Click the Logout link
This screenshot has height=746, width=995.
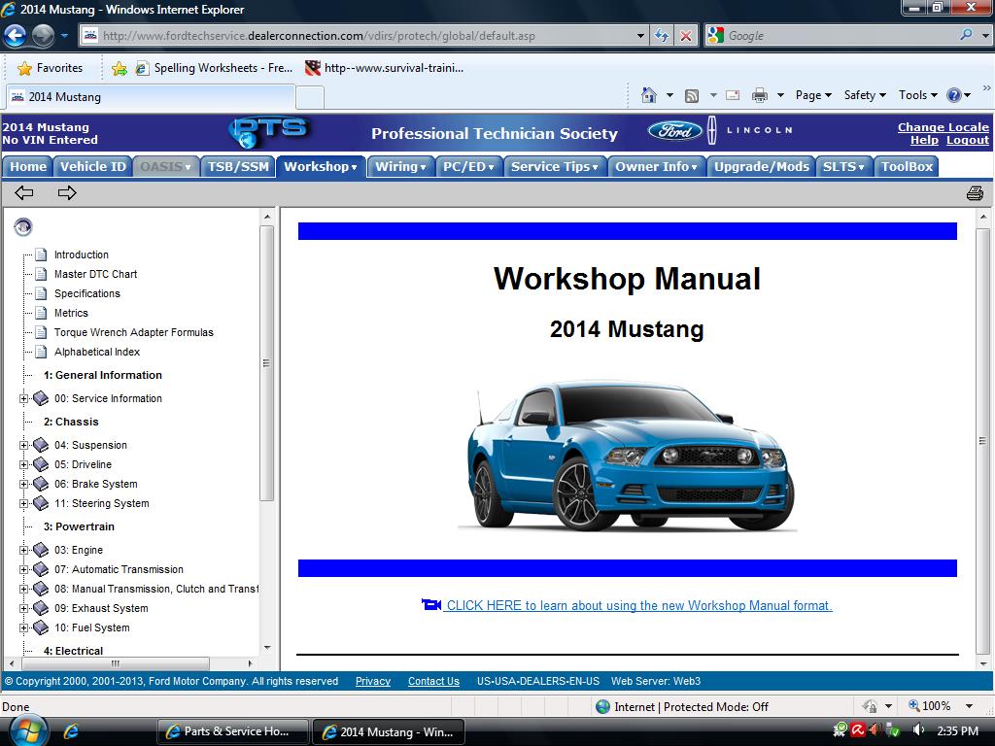pos(967,140)
